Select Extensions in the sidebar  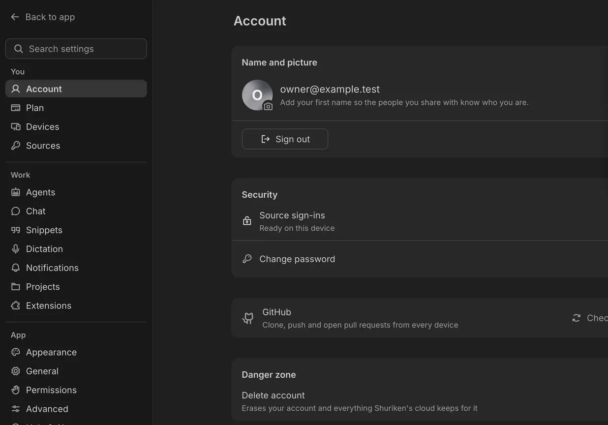tap(76, 305)
